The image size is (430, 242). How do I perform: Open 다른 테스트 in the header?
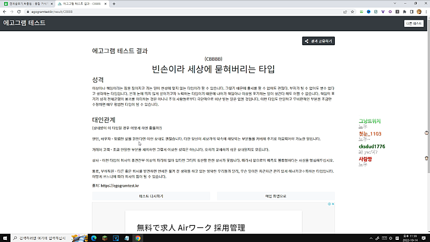point(414,23)
